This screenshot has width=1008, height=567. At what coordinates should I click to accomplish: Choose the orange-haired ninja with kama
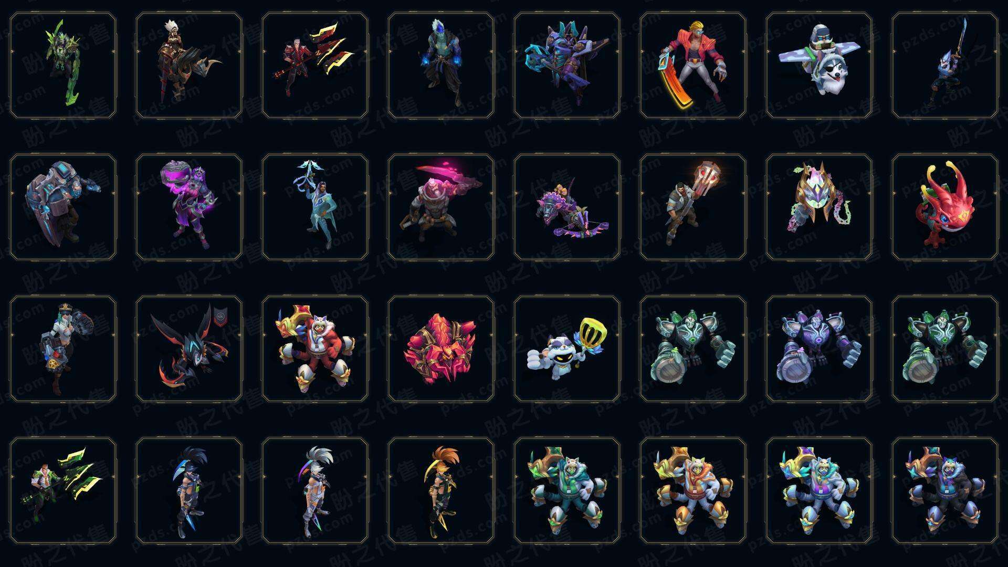click(x=441, y=490)
